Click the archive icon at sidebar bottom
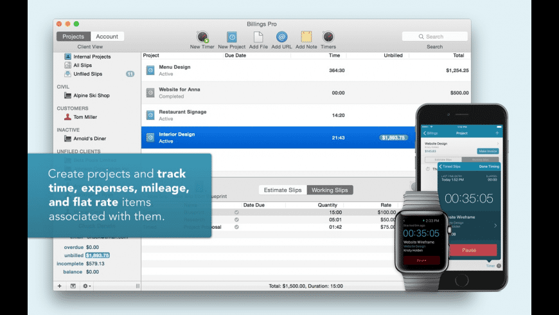This screenshot has height=315, width=559. [73, 285]
